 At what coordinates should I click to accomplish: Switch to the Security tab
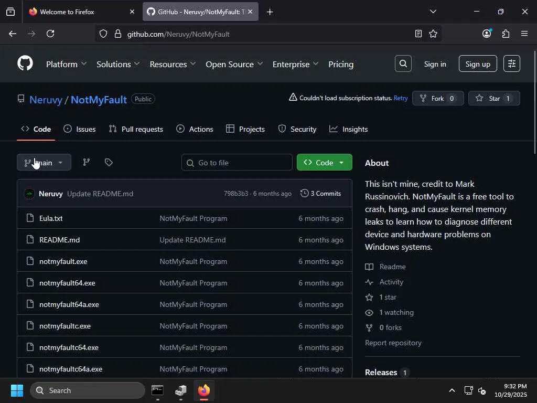[297, 129]
